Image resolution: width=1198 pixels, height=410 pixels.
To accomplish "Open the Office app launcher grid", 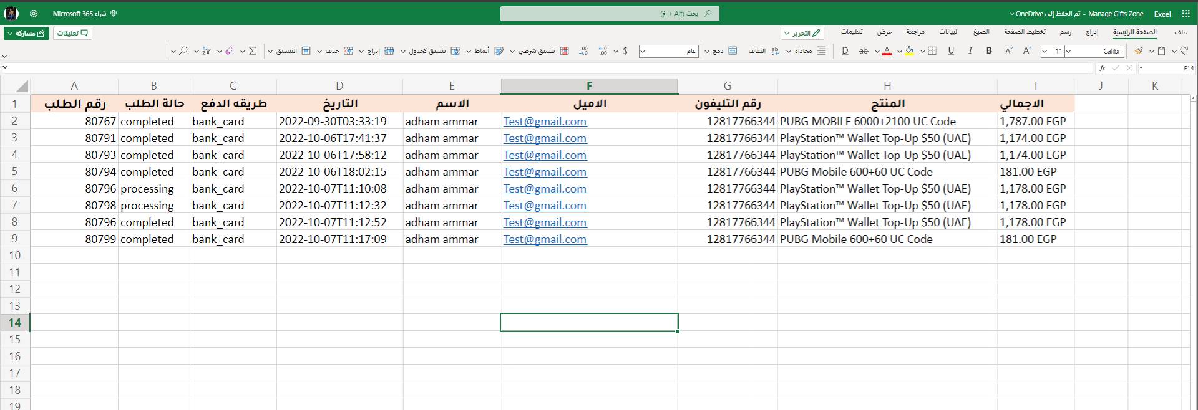I will (1186, 14).
